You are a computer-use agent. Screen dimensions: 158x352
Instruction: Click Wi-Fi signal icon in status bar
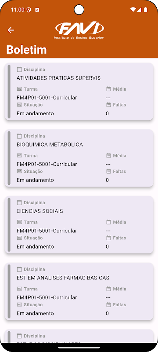[133, 10]
